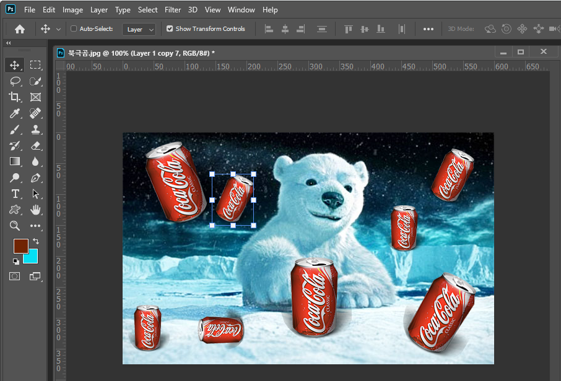Toggle Quick Mask mode
This screenshot has height=381, width=561.
coord(14,276)
